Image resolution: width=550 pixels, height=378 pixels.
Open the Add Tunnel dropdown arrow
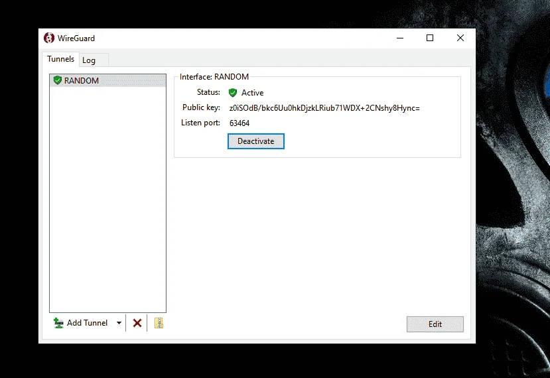point(119,323)
